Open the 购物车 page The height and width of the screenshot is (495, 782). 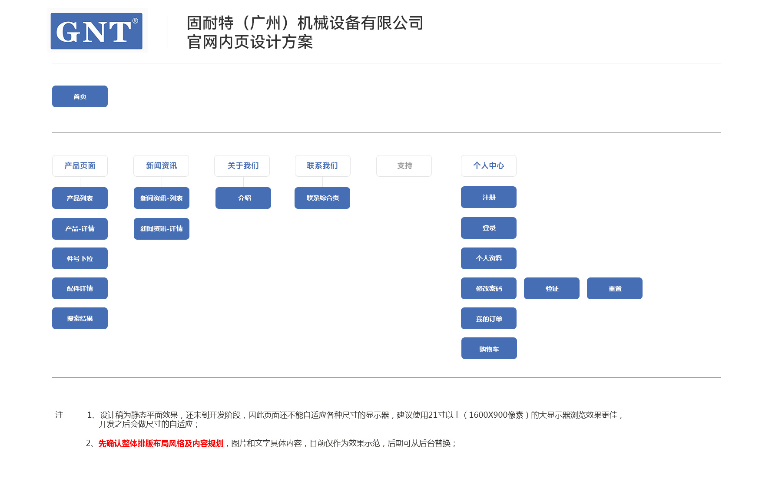(x=489, y=348)
